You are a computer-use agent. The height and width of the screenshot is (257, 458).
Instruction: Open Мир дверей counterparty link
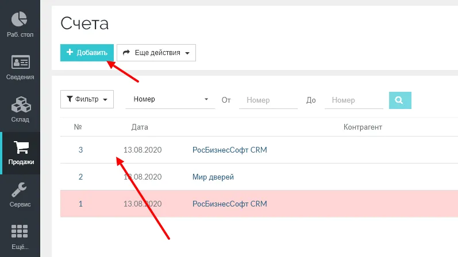[x=213, y=177]
